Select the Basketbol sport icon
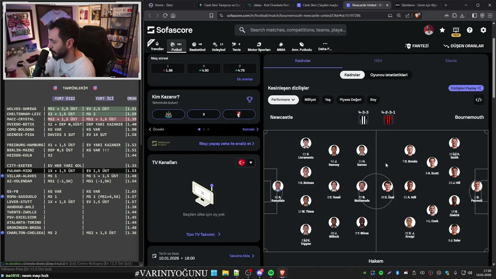 pos(197,46)
